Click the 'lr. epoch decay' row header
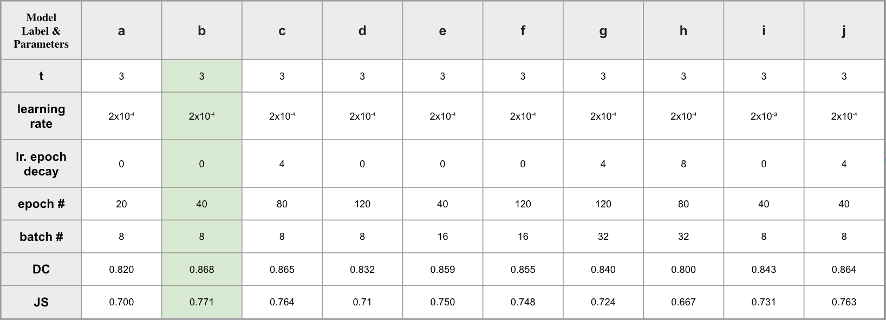The width and height of the screenshot is (886, 320). (x=41, y=164)
